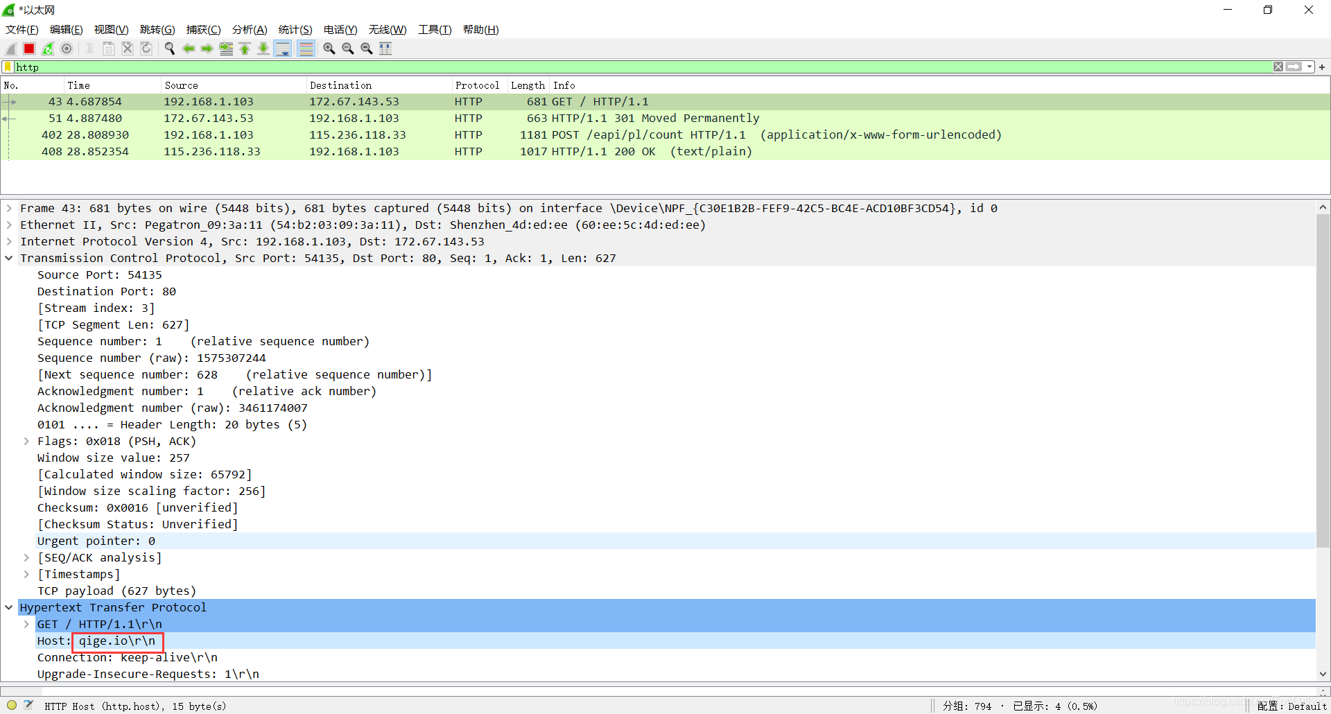The width and height of the screenshot is (1331, 714).
Task: Clear the http display filter
Action: (1278, 67)
